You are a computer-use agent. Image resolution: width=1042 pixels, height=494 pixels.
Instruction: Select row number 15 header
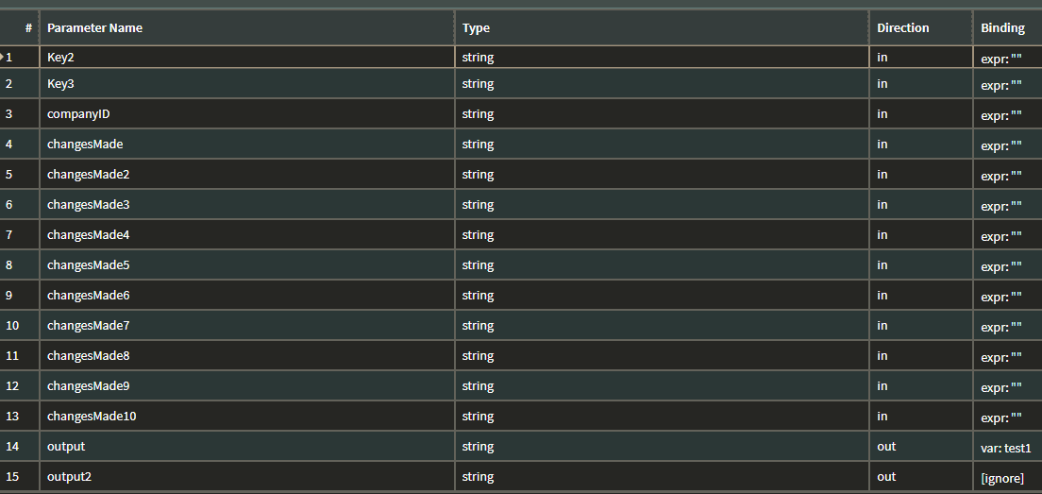click(19, 477)
